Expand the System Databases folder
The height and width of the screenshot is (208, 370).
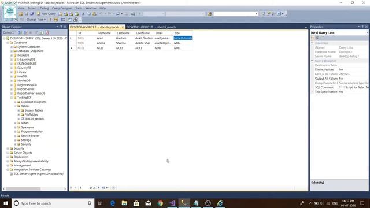[12, 47]
